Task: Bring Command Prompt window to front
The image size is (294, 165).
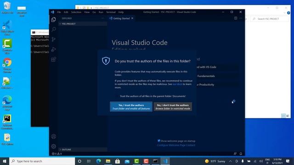Action: tap(40, 78)
